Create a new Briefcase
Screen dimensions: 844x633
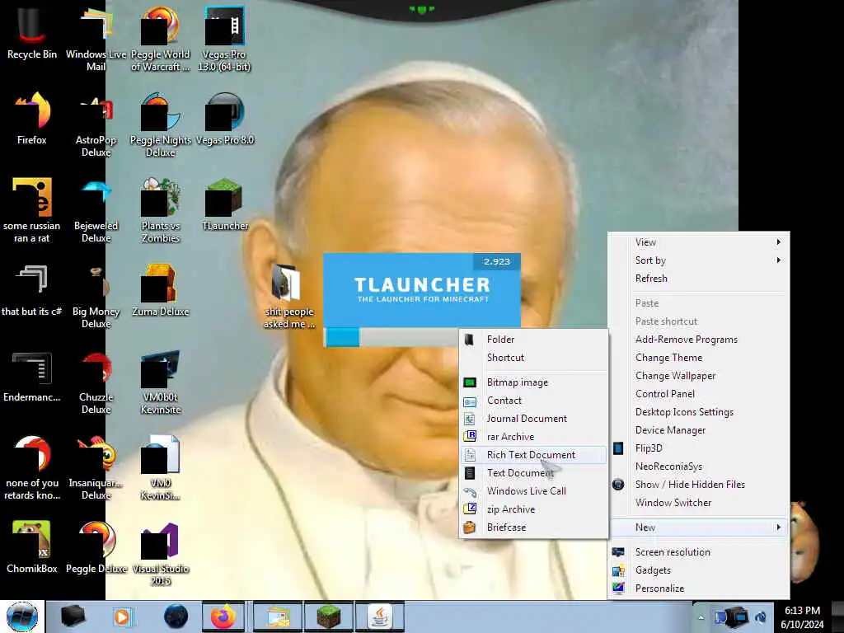(534, 527)
